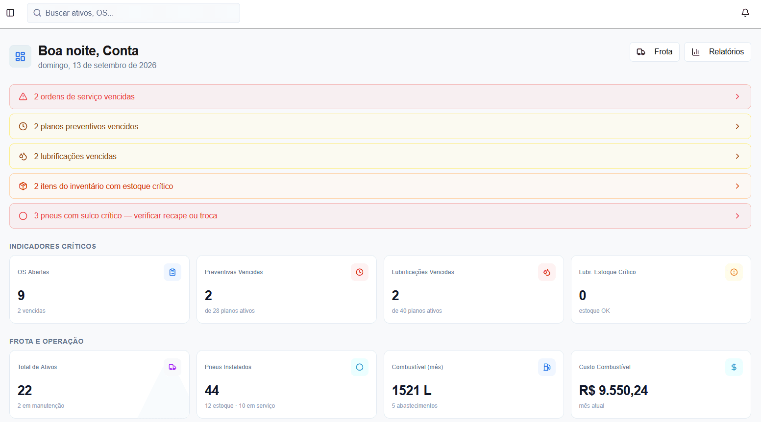Expand the overdue lubrications alert chevron
761x422 pixels.
737,156
